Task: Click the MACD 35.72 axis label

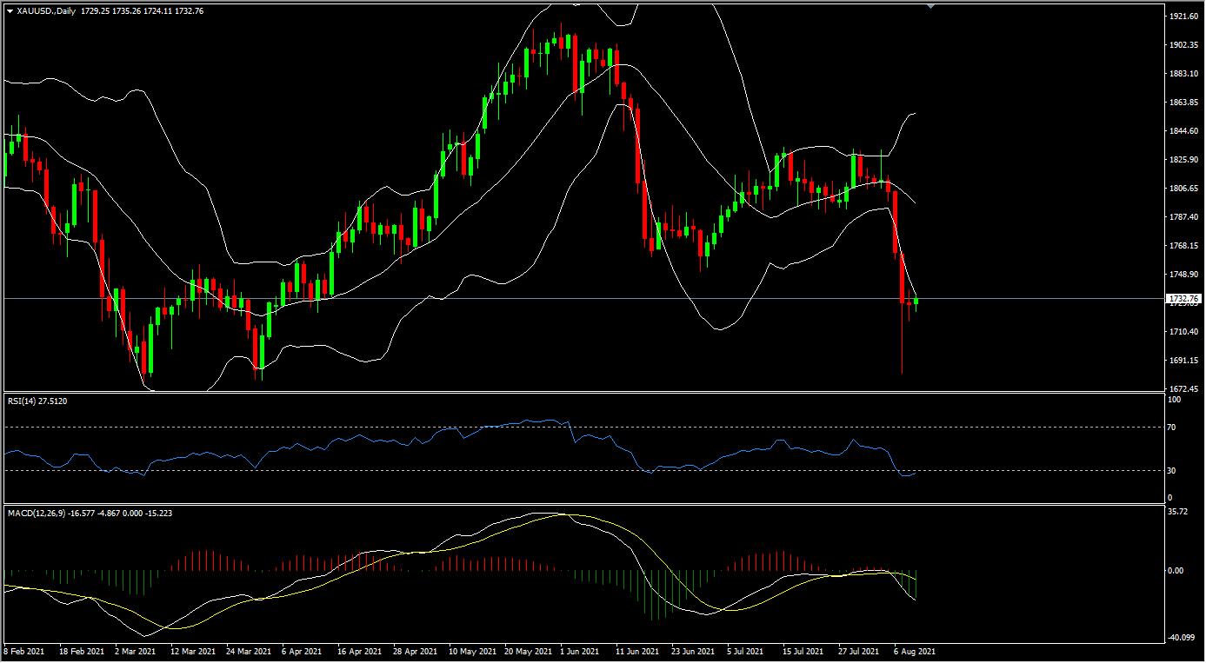Action: [x=1176, y=513]
